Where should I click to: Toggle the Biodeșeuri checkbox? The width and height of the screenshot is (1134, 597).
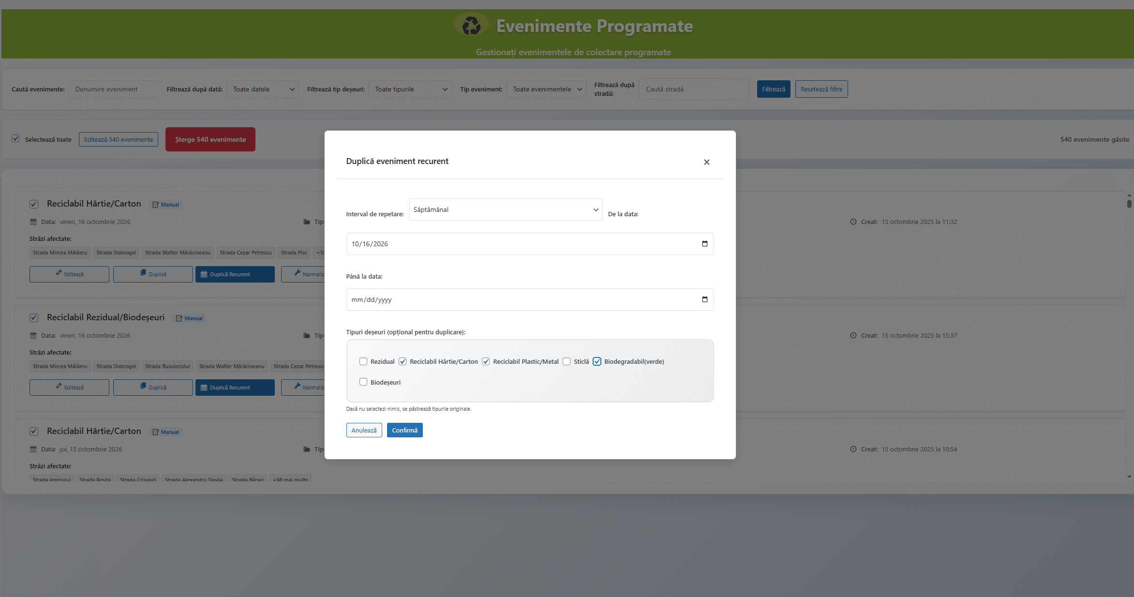363,382
